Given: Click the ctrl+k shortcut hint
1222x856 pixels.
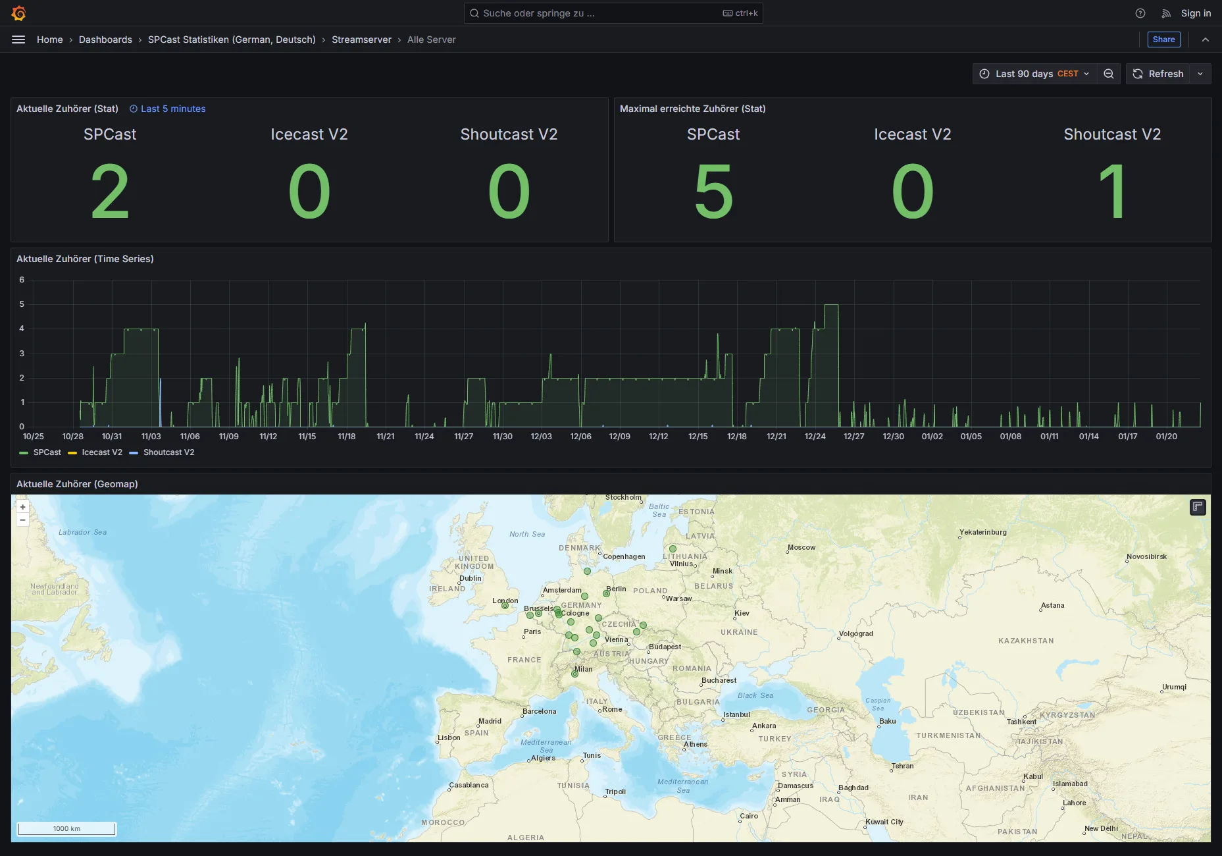Looking at the screenshot, I should (x=740, y=13).
